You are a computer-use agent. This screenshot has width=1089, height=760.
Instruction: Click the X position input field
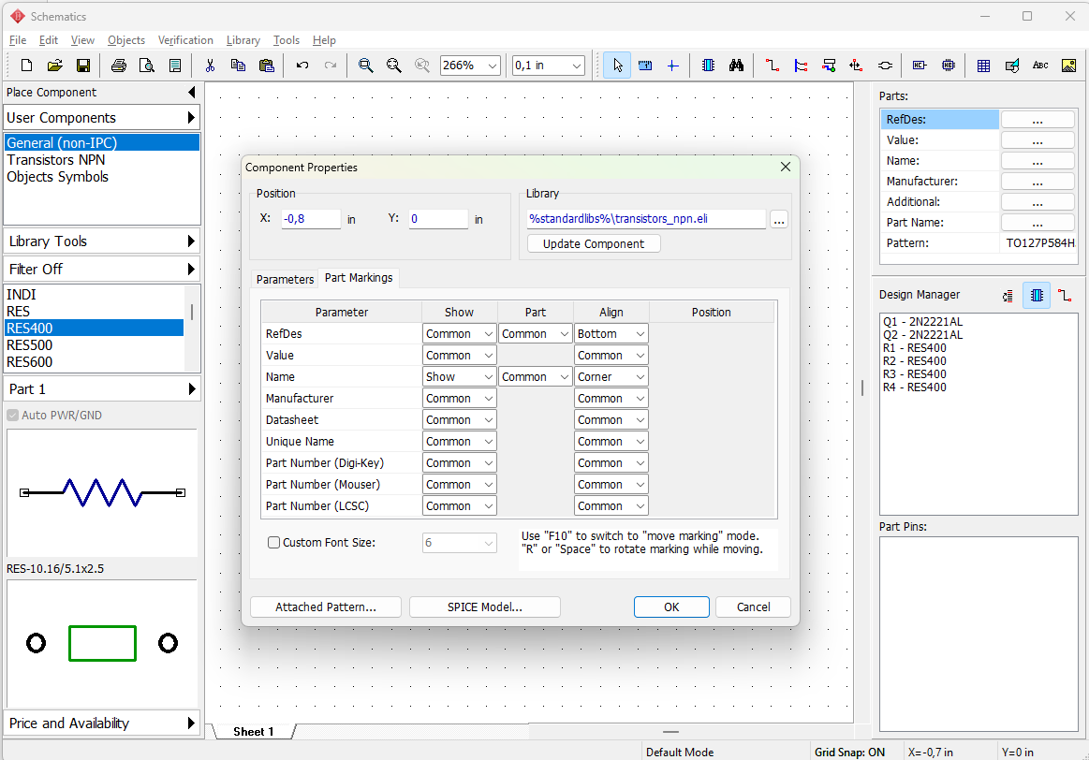(311, 219)
